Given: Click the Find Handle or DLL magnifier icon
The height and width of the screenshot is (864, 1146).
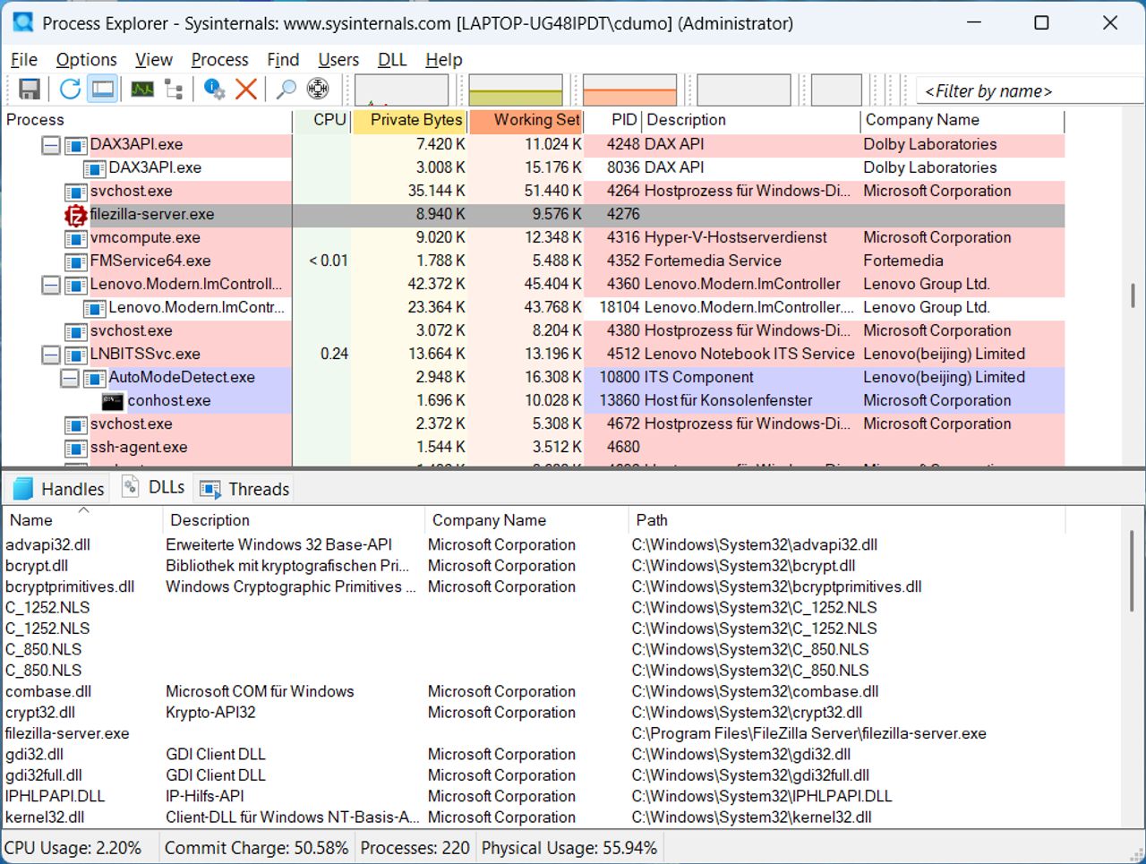Looking at the screenshot, I should [286, 89].
